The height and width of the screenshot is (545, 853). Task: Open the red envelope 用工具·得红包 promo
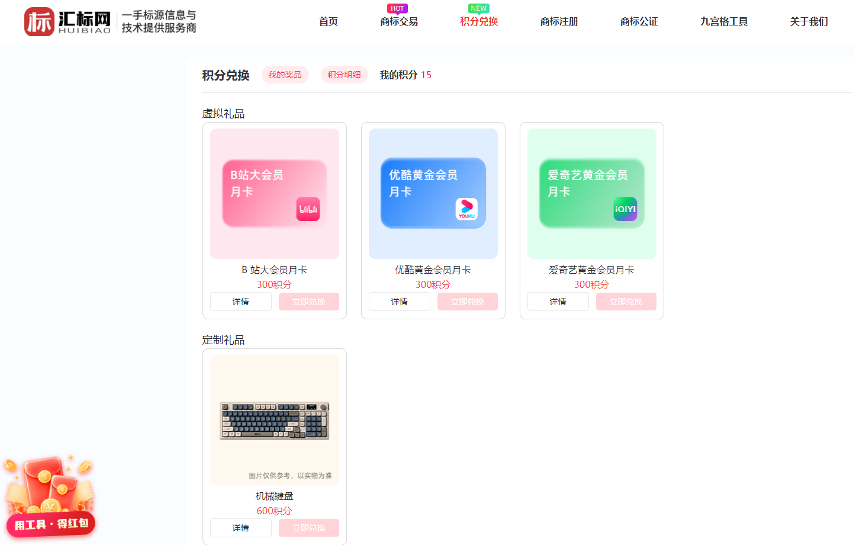click(50, 496)
